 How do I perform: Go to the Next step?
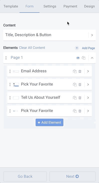click(72, 176)
